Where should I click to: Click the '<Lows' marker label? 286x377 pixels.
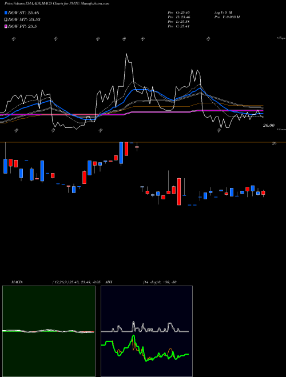[x=281, y=129]
